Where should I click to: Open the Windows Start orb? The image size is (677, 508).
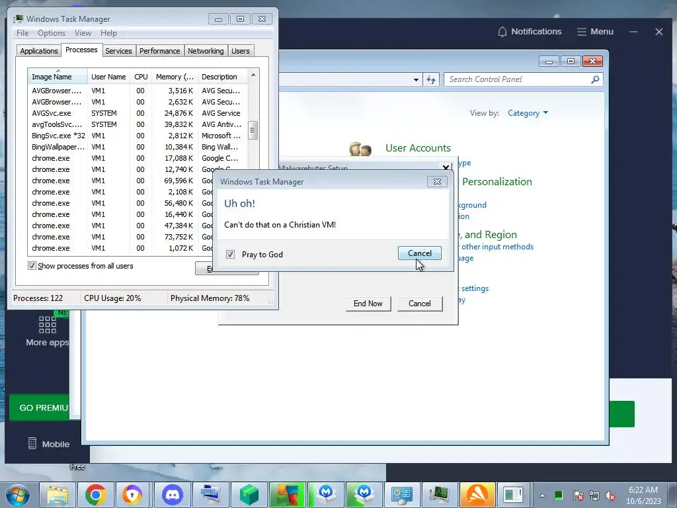pos(18,495)
